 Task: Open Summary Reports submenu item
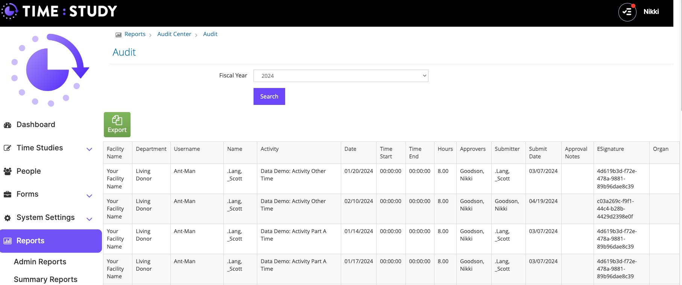[x=46, y=279]
